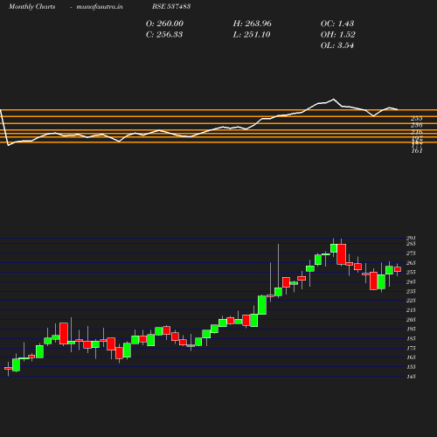
Task: Click the "OC: 1.43" reading
Action: click(x=337, y=24)
